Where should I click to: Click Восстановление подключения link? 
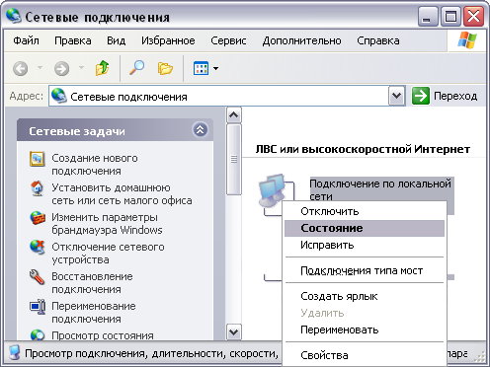pos(92,283)
